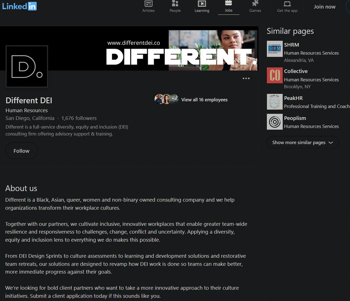Open the View all 16 employees link
The width and height of the screenshot is (350, 301).
(204, 100)
